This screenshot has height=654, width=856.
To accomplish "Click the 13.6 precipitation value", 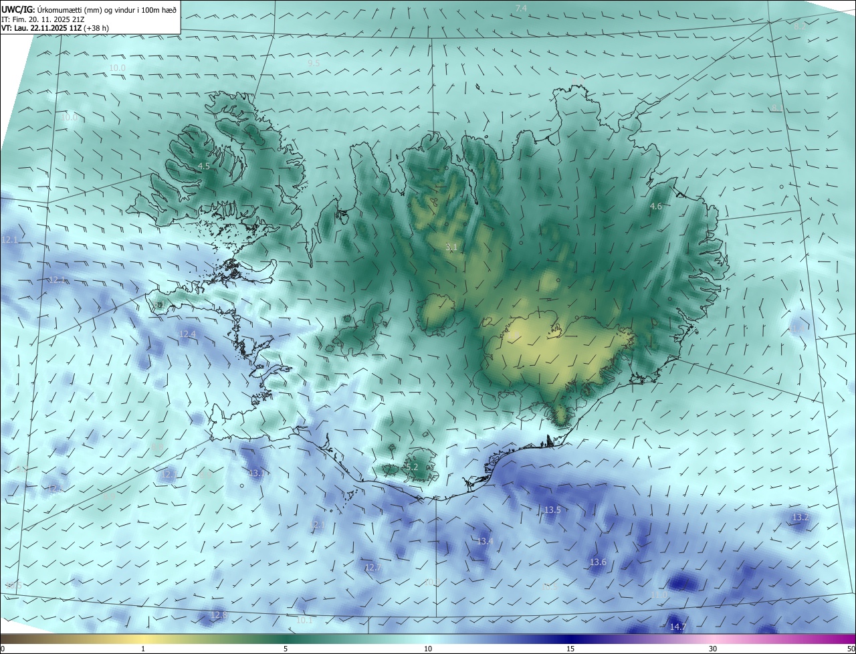I will (598, 562).
